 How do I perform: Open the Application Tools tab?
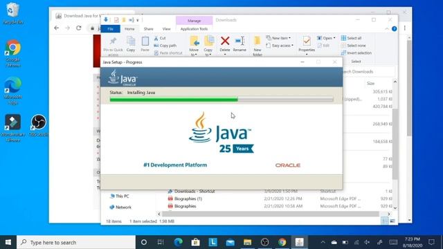click(194, 29)
